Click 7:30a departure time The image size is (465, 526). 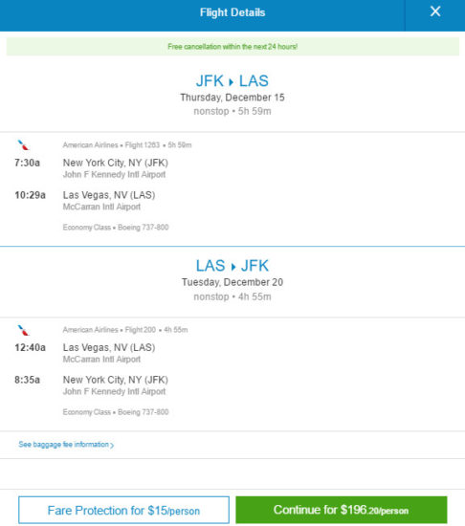(27, 163)
